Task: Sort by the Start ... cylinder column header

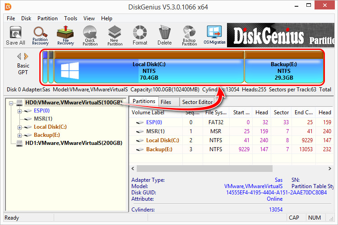Action: click(241, 112)
